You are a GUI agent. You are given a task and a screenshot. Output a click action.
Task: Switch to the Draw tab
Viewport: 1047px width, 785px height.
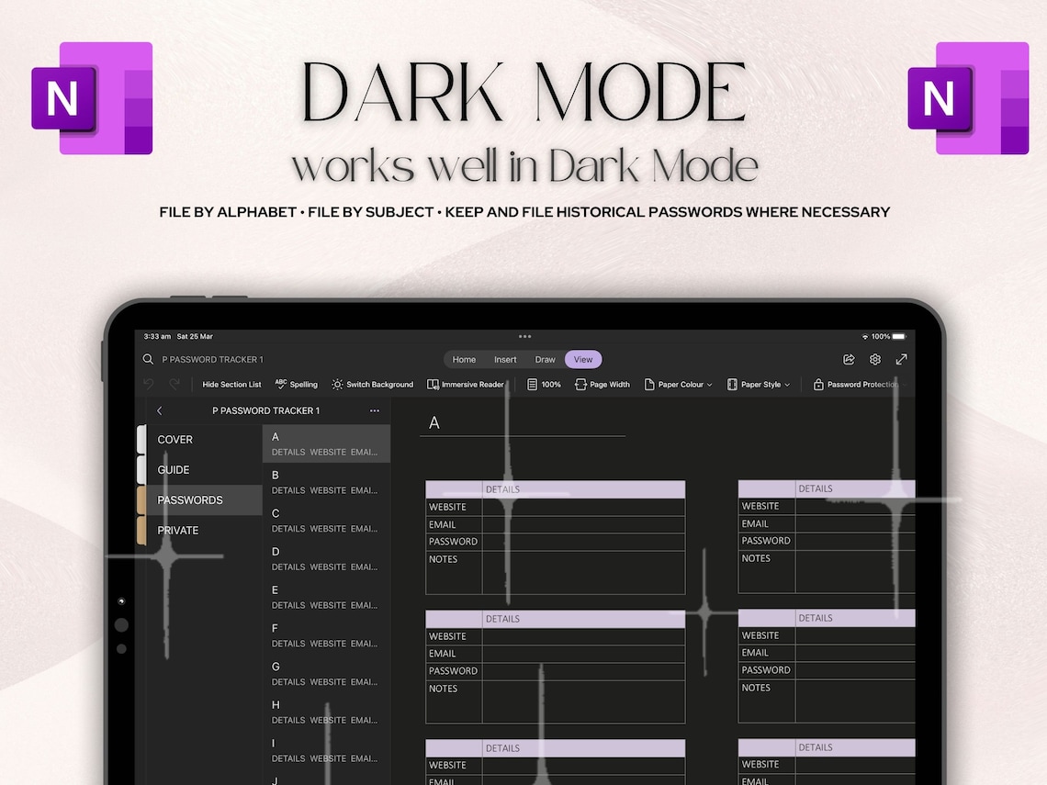(545, 359)
